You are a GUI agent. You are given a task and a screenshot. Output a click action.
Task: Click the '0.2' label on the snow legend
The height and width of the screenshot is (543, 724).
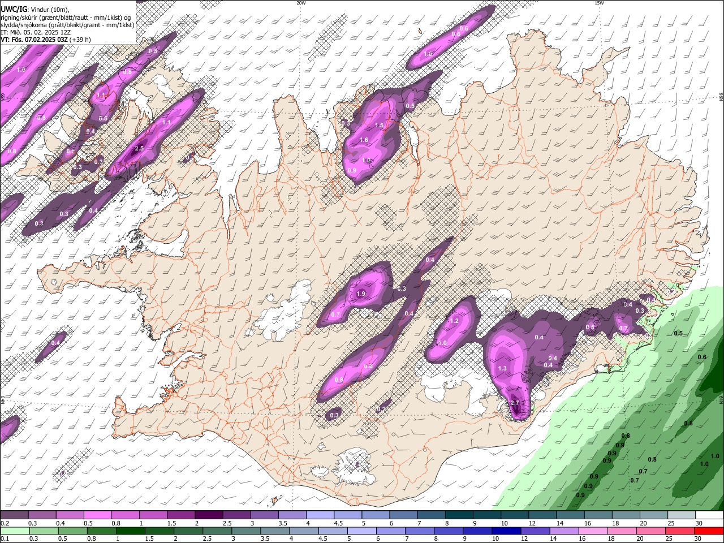tap(4, 523)
